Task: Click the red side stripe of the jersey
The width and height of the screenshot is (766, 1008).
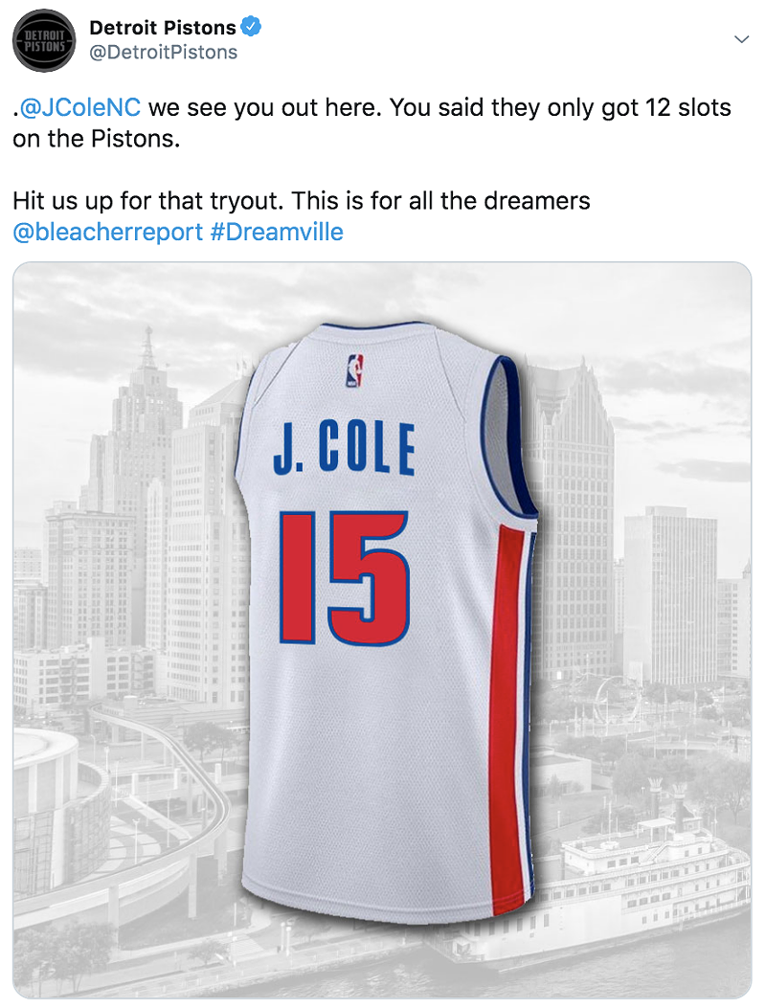Action: [x=506, y=708]
